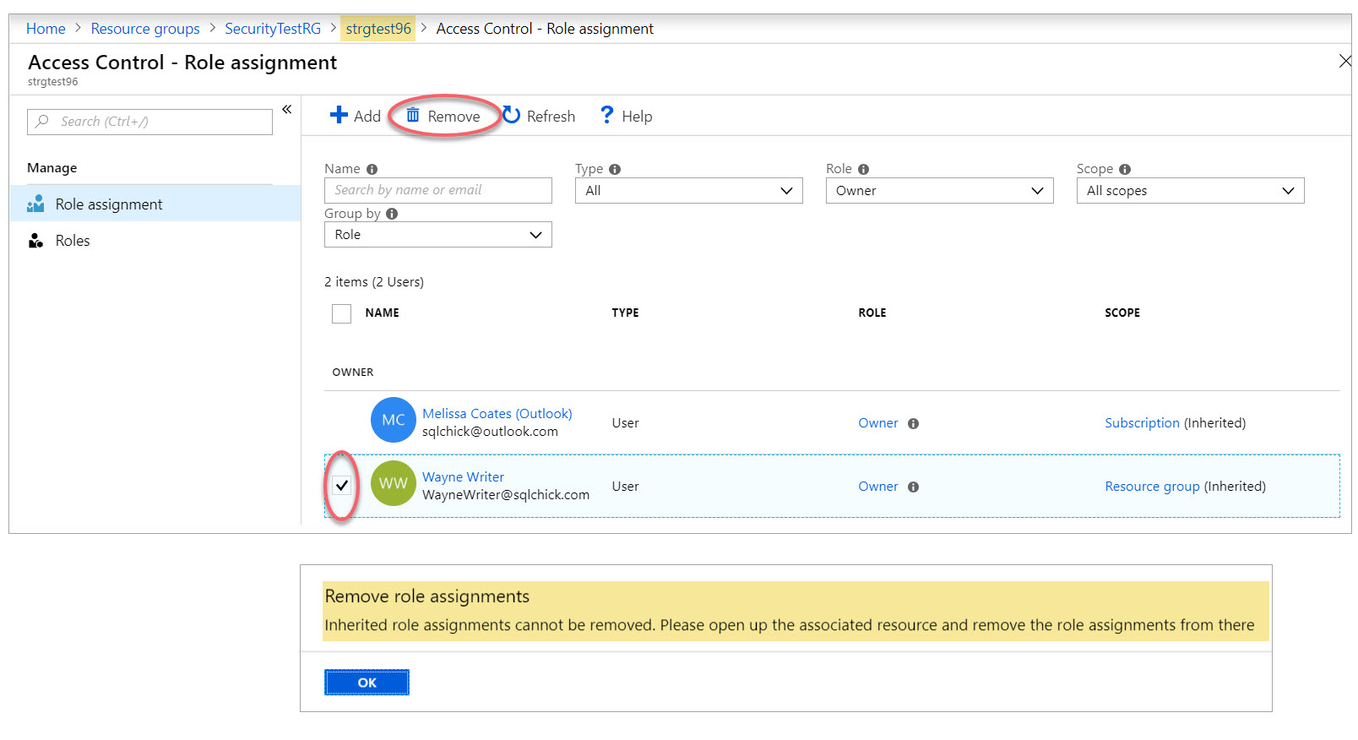Click sqlchick@outlook.com email text
Viewport: 1358px width, 740px height.
tap(490, 432)
